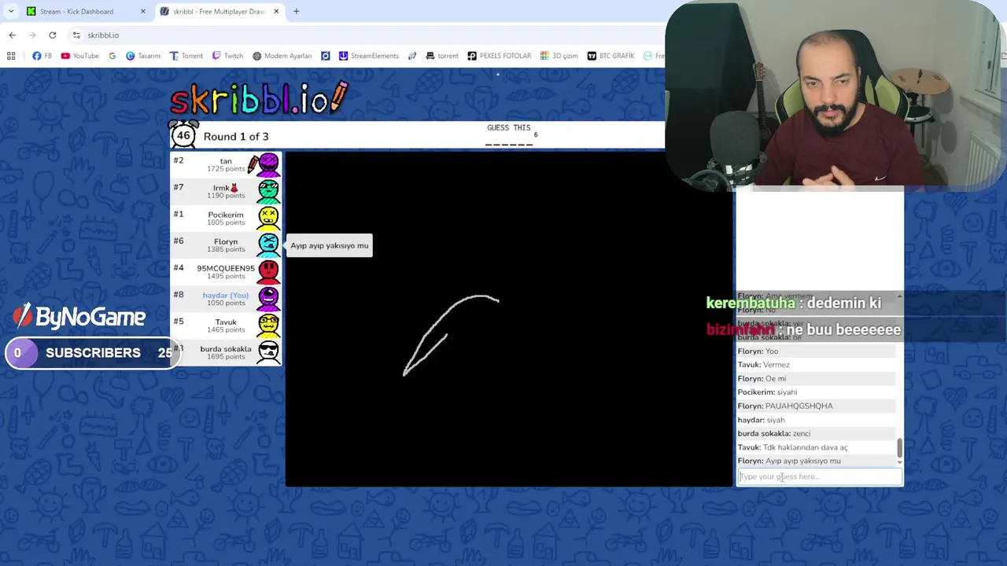Image resolution: width=1007 pixels, height=566 pixels.
Task: Open the Tasarım bookmark
Action: 143,56
